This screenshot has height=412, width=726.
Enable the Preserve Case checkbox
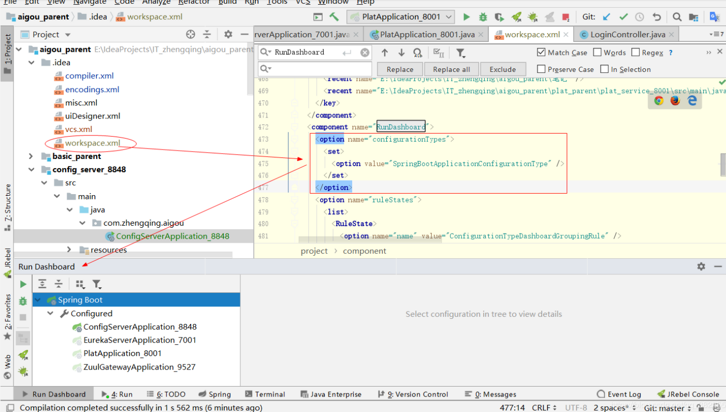541,69
